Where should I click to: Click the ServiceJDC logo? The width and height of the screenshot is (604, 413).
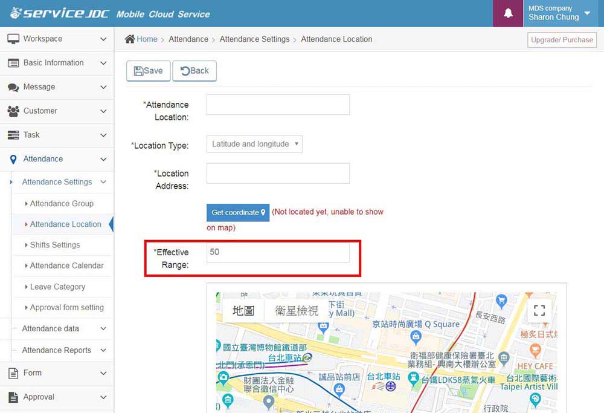[59, 13]
